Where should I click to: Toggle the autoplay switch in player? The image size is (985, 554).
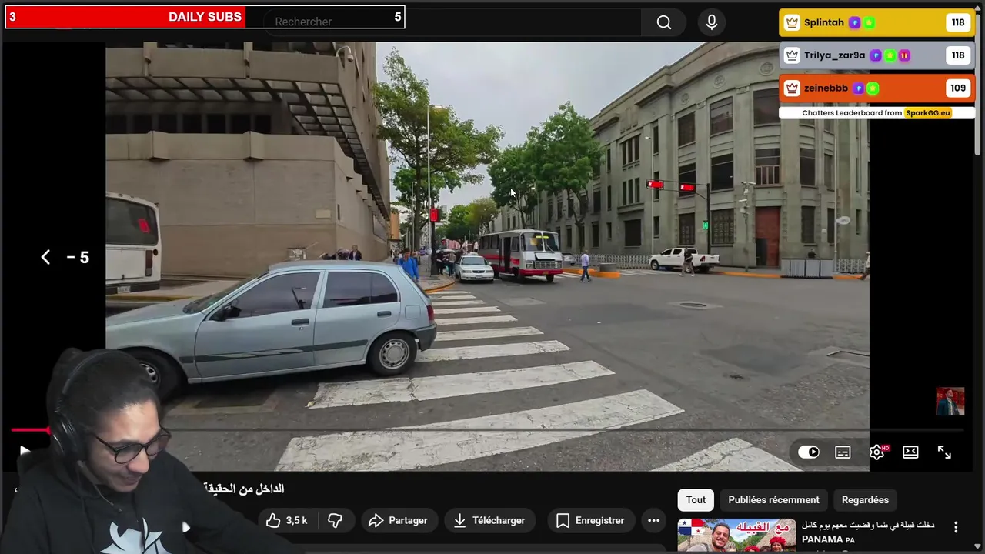point(809,452)
